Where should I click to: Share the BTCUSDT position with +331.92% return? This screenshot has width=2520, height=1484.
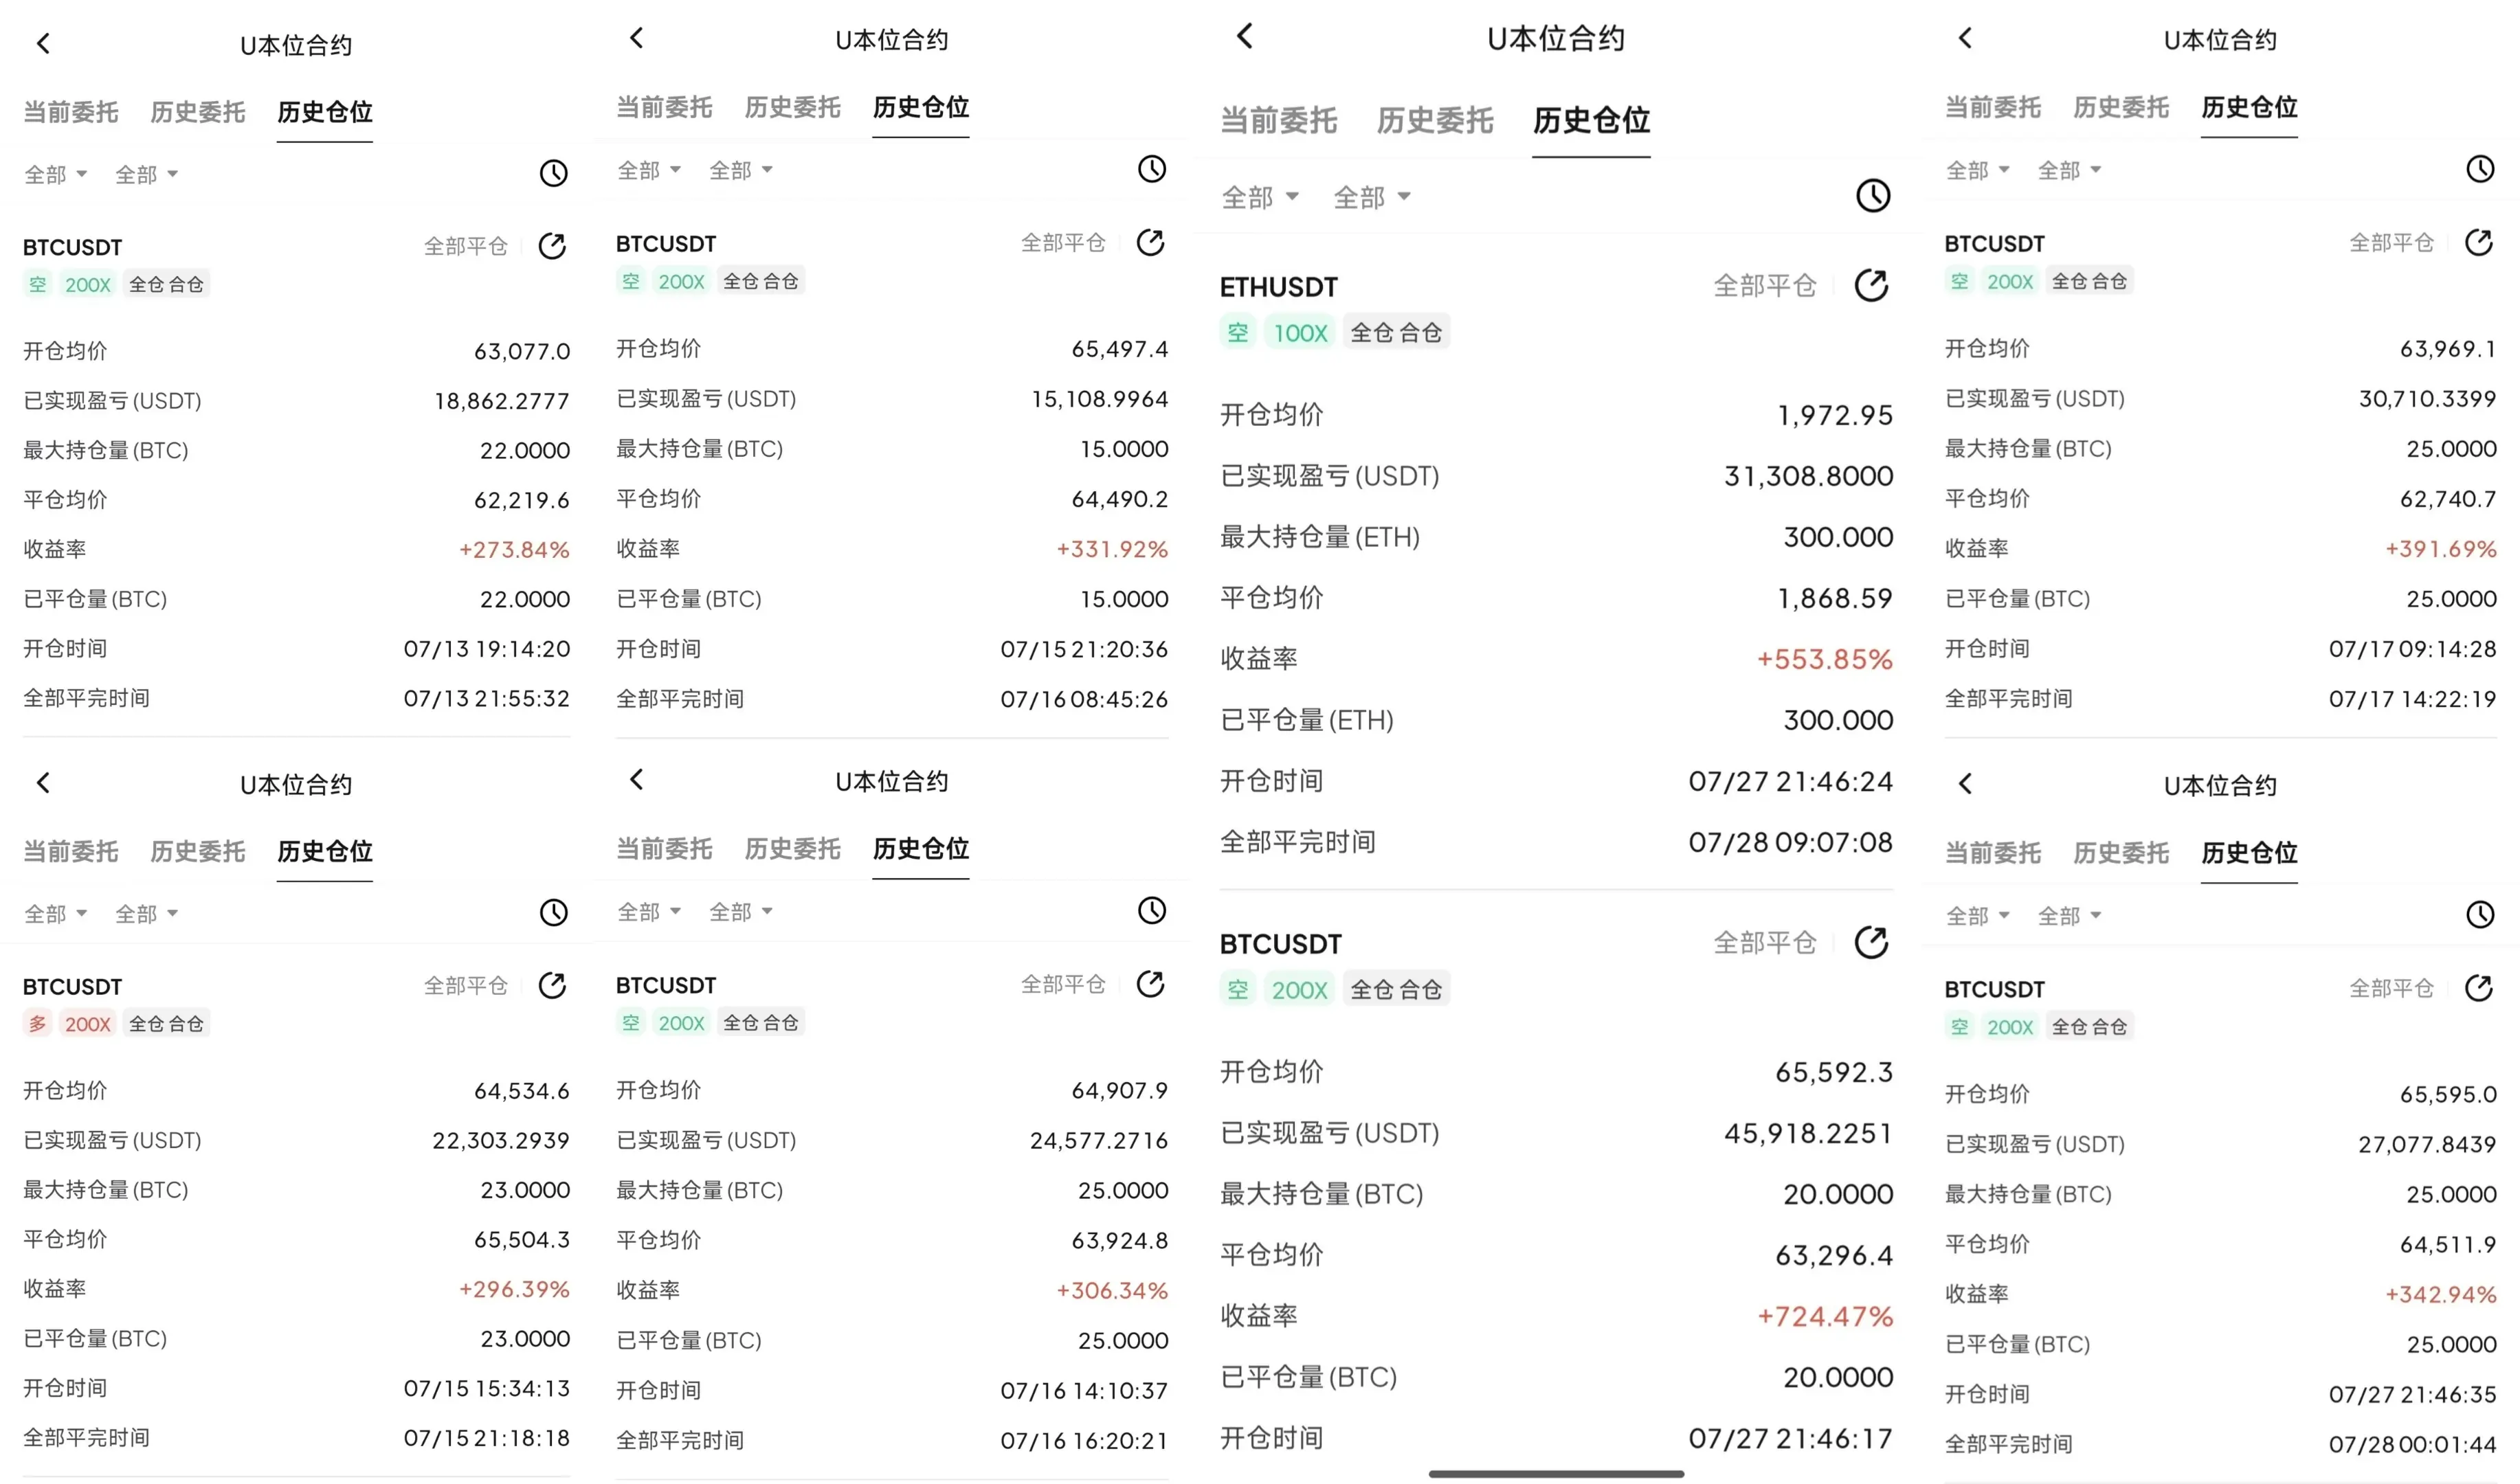1150,242
